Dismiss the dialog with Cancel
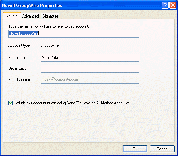 [x=162, y=149]
